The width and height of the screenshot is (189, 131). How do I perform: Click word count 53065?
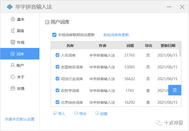tap(130, 67)
